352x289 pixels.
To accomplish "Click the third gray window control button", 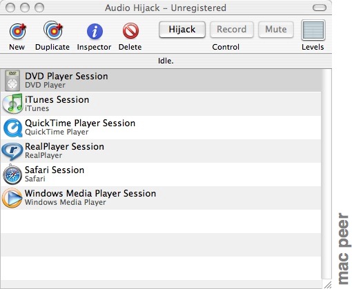I will (x=39, y=8).
